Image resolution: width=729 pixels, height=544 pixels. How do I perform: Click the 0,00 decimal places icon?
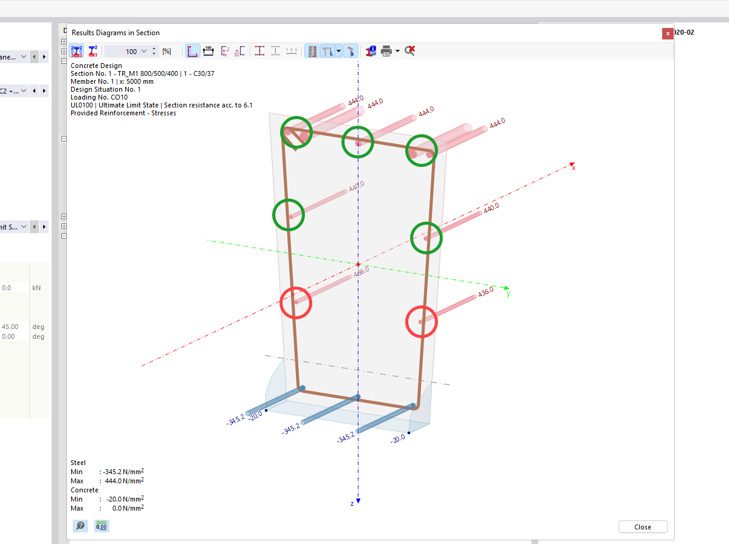101,526
